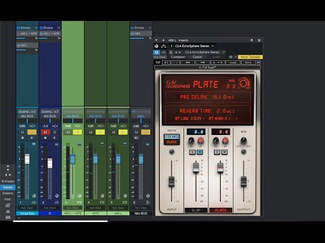Select previous preset in the Studio One header
This screenshot has height=243, width=325.
pos(176,52)
